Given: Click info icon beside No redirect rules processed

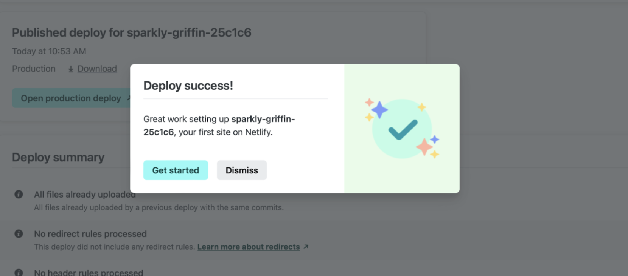Looking at the screenshot, I should pyautogui.click(x=19, y=234).
